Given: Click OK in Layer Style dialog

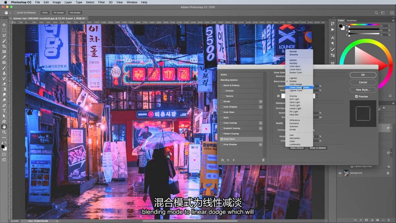Looking at the screenshot, I should pyautogui.click(x=363, y=75).
